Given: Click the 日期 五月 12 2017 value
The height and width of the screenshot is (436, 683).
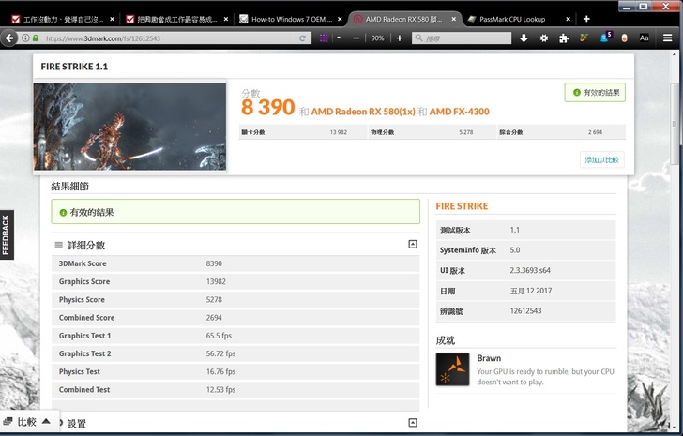Looking at the screenshot, I should (531, 291).
